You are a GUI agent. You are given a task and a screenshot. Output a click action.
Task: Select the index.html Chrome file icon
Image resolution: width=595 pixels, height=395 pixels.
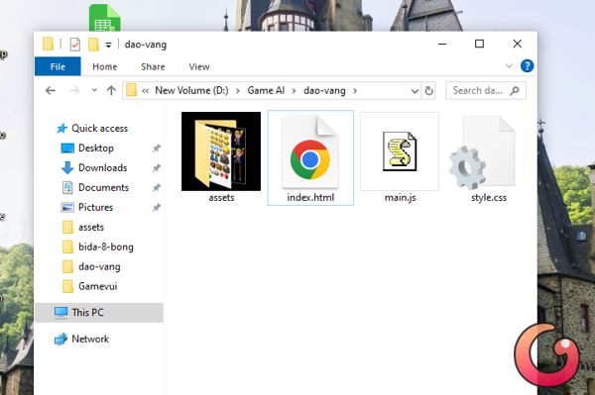point(310,153)
